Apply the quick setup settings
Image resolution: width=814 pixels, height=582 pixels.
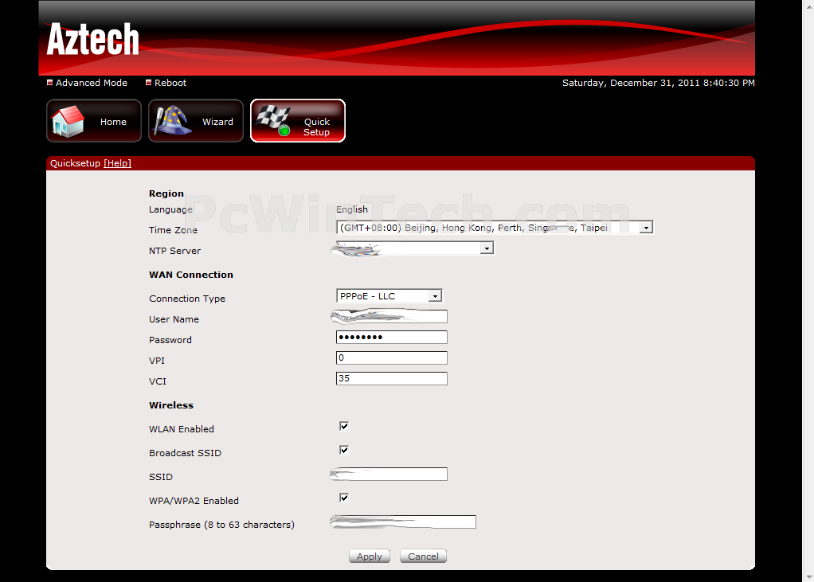(370, 556)
